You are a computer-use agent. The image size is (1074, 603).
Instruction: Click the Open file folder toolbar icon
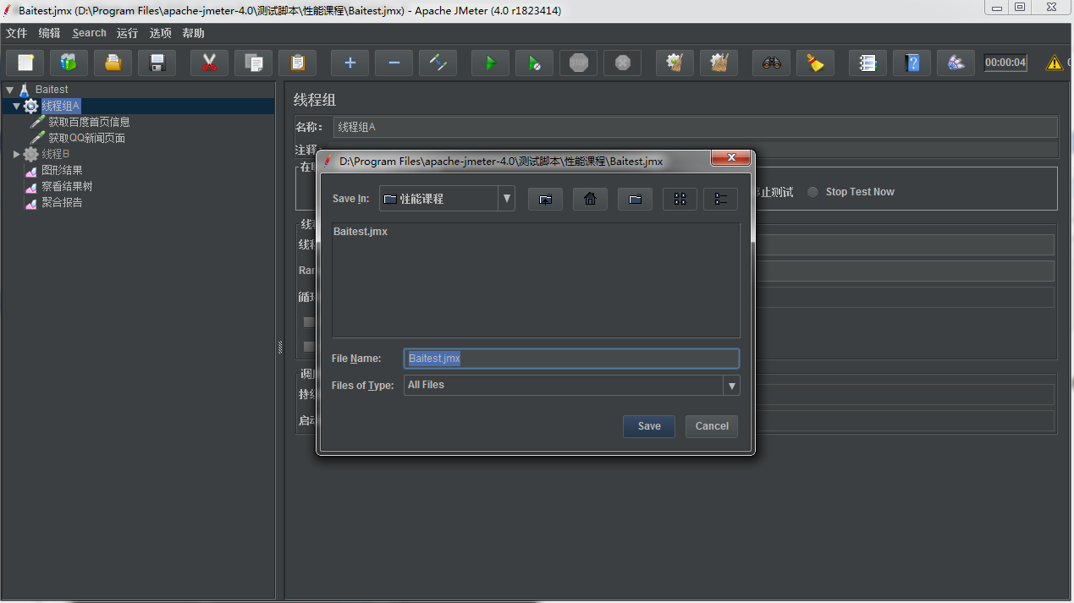(113, 63)
